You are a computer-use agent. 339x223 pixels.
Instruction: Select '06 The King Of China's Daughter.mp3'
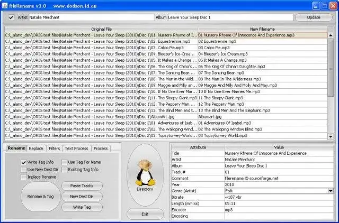263,67
